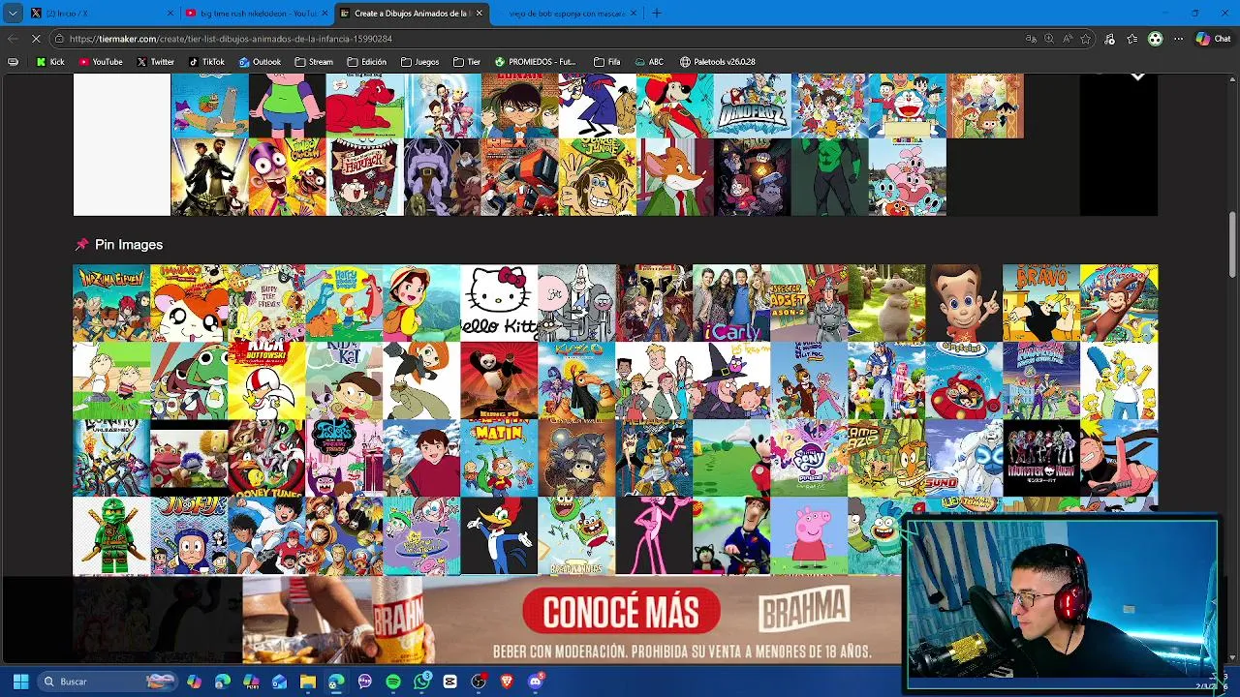Image resolution: width=1240 pixels, height=697 pixels.
Task: Open the Paletools bookmark
Action: point(717,62)
